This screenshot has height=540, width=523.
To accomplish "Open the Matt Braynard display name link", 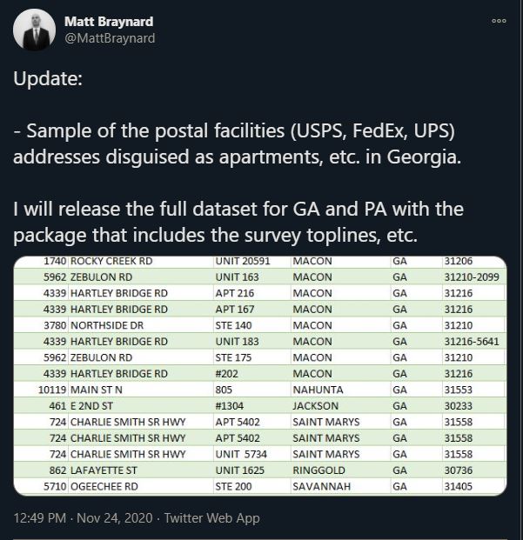I will 109,22.
